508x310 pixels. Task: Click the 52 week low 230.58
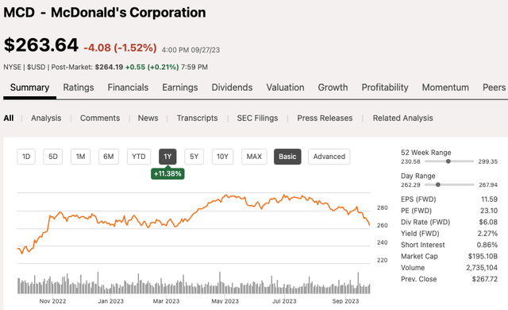[410, 161]
